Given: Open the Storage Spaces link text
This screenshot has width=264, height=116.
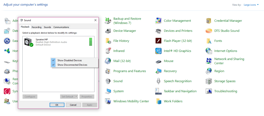Looking at the screenshot, I should 225,81.
